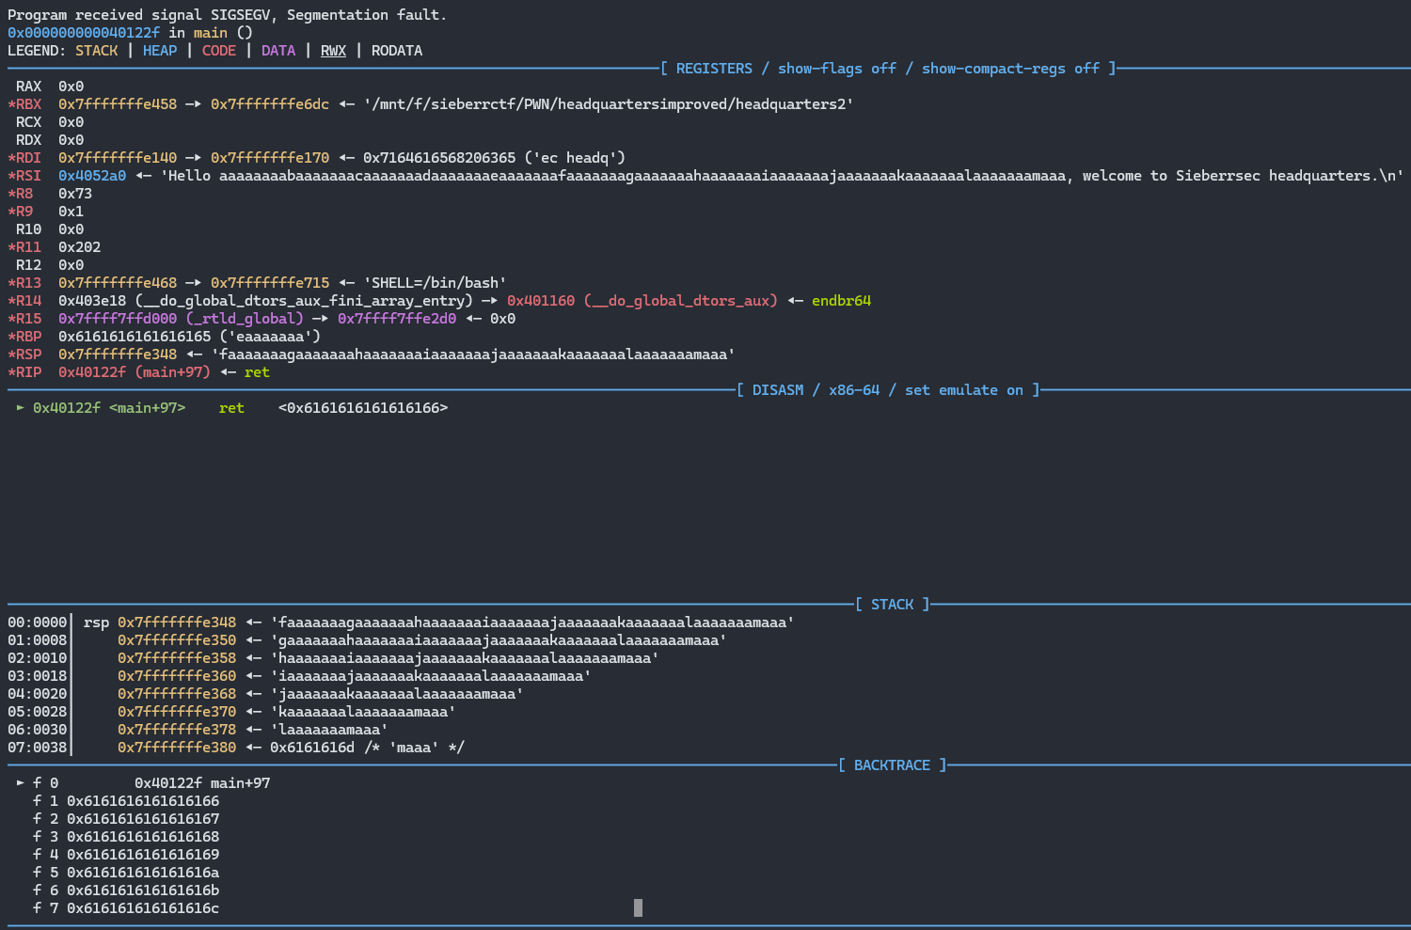Click the DISASM section header label
This screenshot has height=930, width=1411.
coord(778,390)
